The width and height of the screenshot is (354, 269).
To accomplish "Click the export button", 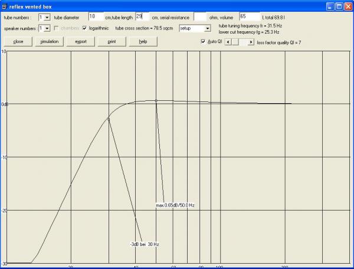I will click(81, 42).
